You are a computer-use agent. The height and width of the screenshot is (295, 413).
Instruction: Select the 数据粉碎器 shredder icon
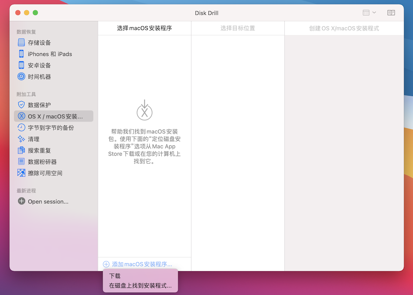click(21, 161)
